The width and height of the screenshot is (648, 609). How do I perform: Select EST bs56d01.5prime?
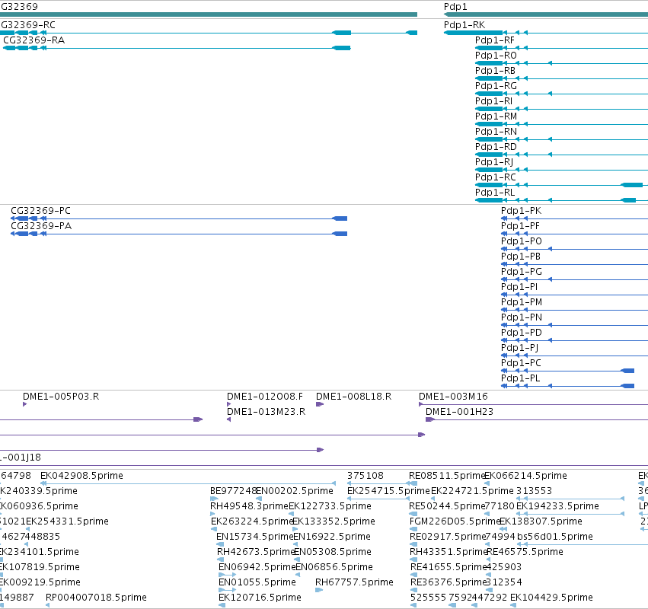point(554,537)
